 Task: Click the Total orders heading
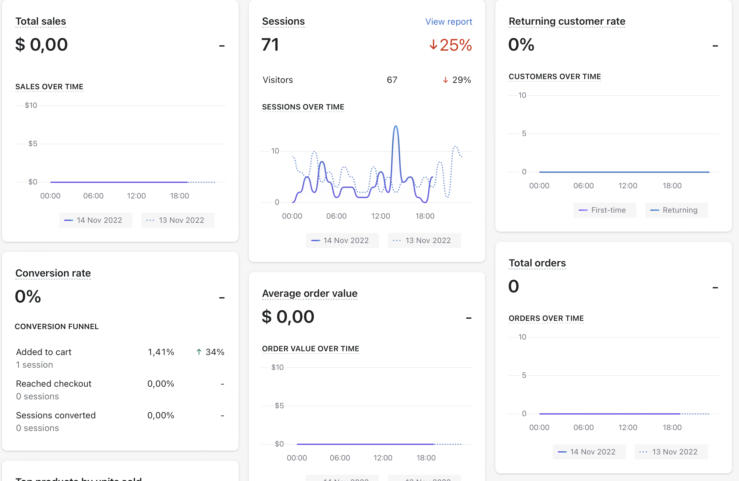coord(537,263)
